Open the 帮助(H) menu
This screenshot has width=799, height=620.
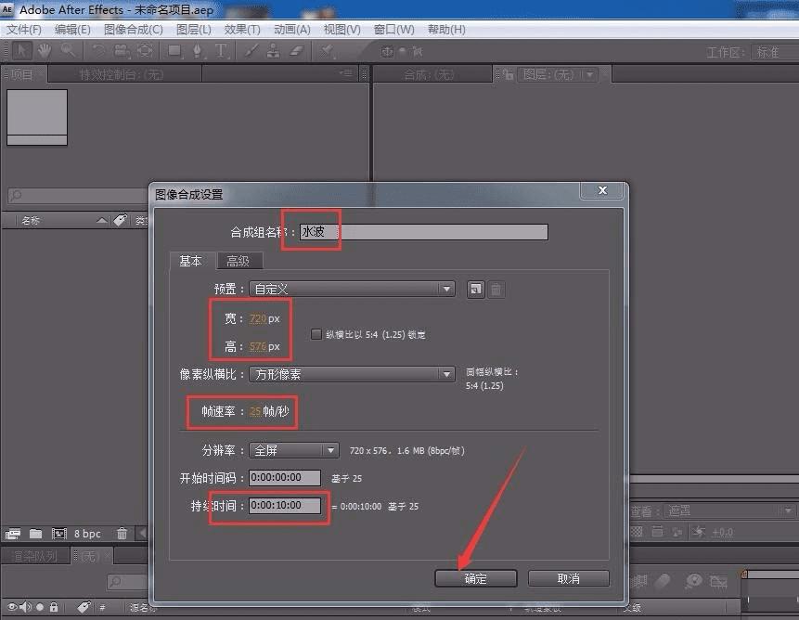pos(446,30)
